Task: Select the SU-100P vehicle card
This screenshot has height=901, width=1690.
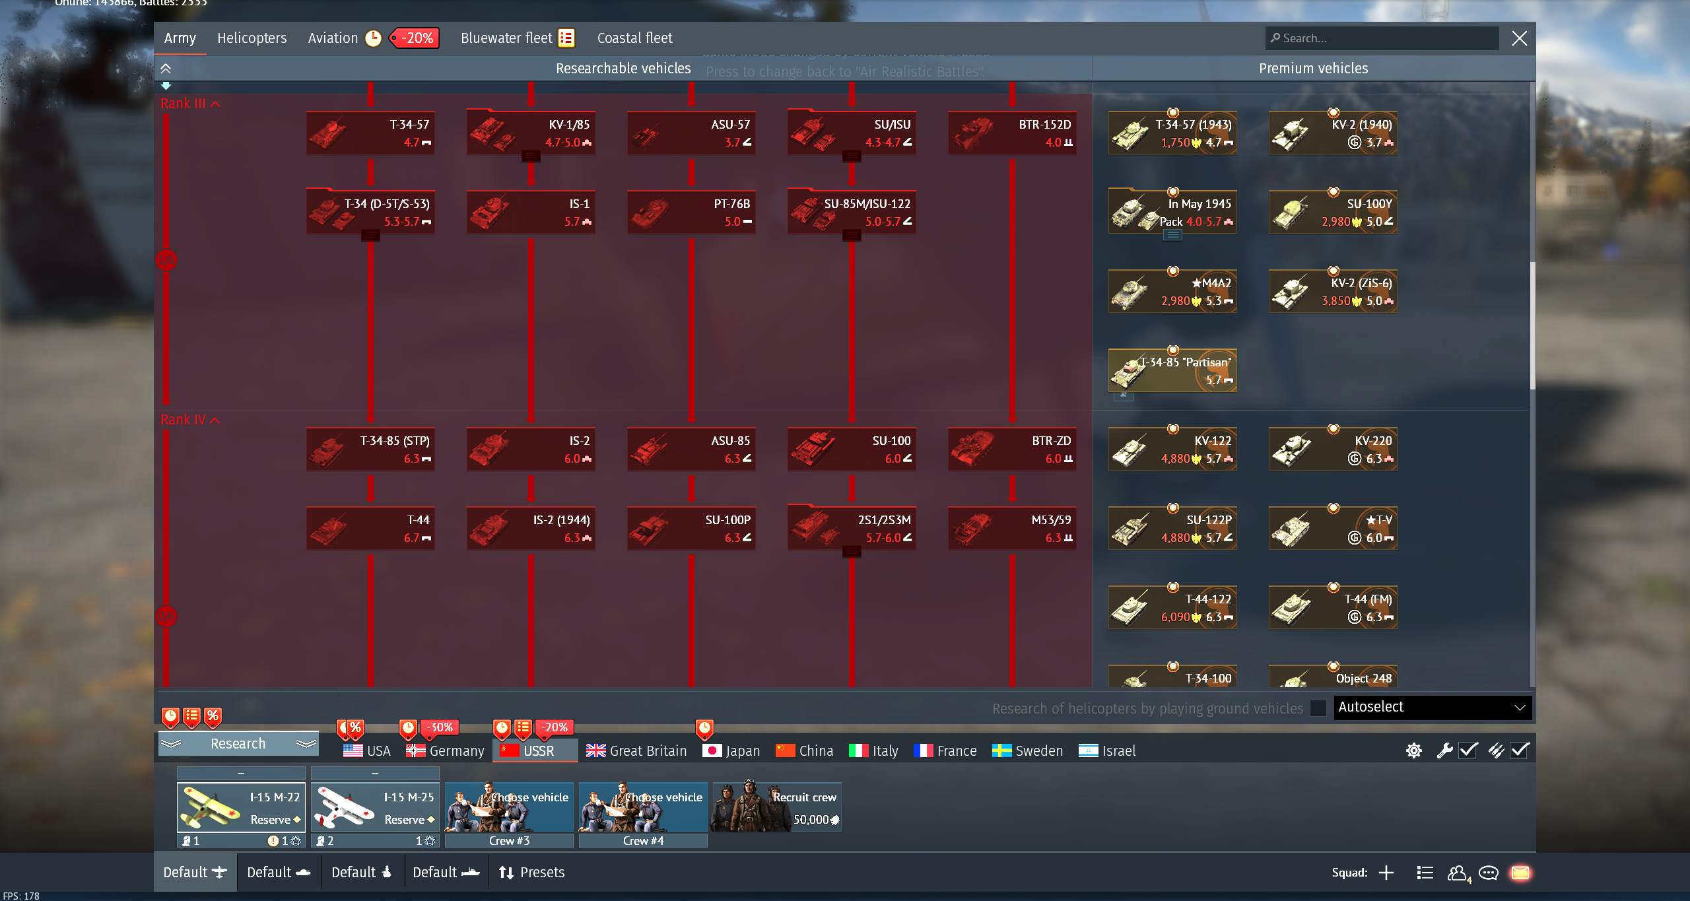Action: point(691,528)
